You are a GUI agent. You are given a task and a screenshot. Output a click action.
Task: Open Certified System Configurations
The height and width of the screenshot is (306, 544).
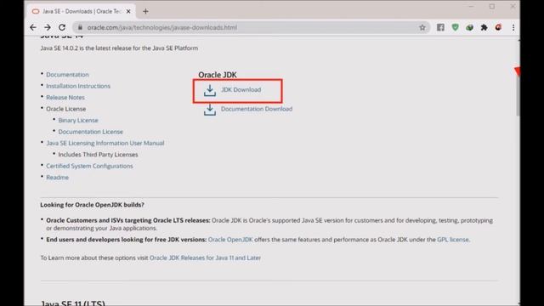coord(89,167)
